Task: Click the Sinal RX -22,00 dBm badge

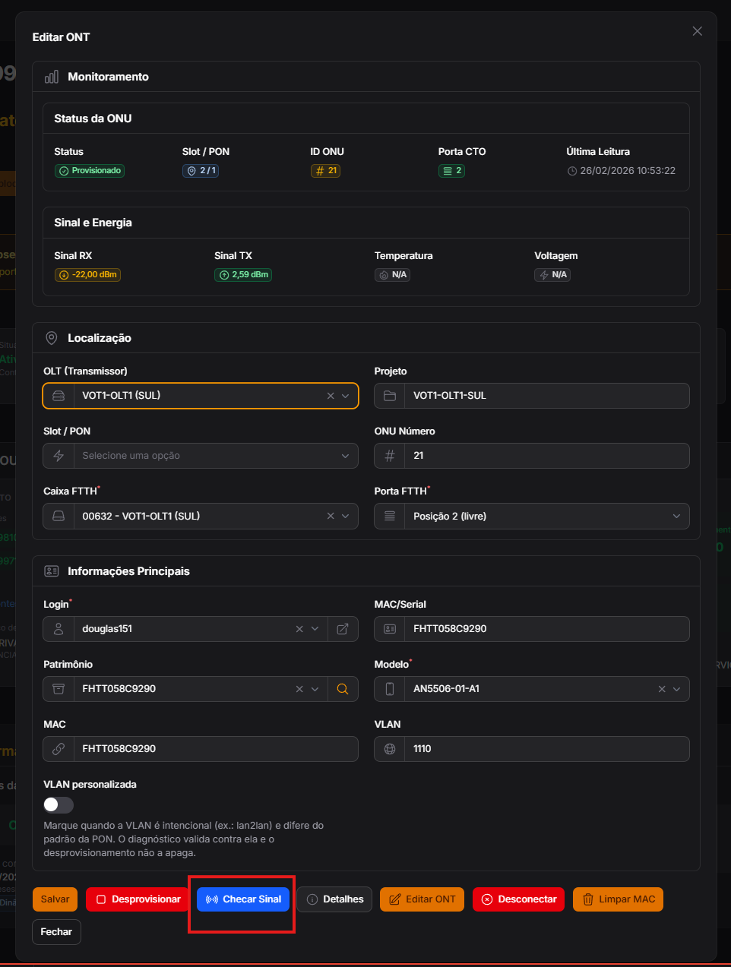Action: [x=87, y=275]
